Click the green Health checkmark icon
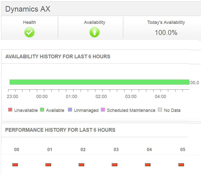The image size is (201, 176). point(29,32)
